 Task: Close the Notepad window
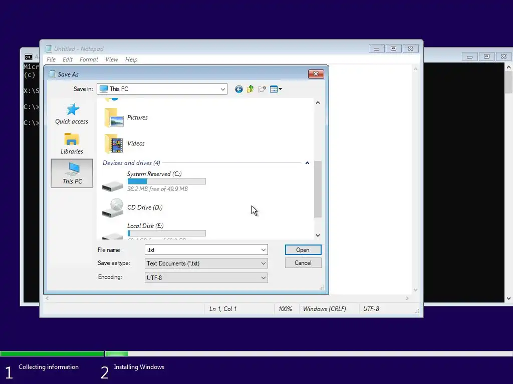[411, 48]
